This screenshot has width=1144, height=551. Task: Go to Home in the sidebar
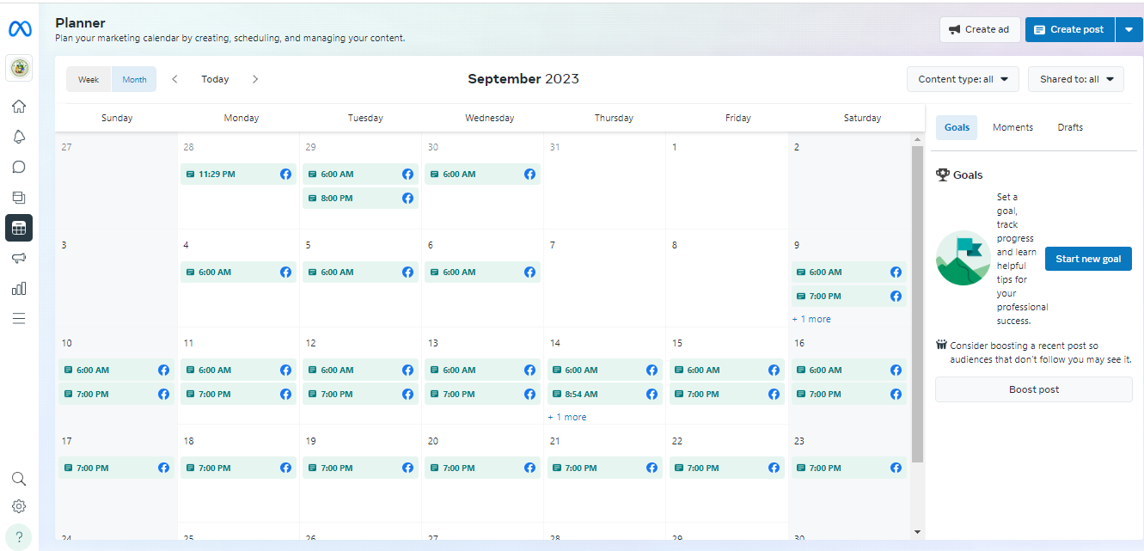(x=19, y=107)
